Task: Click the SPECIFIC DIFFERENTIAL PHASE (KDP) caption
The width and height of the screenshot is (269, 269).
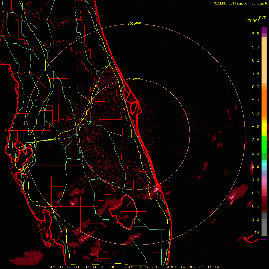Action: (93, 267)
